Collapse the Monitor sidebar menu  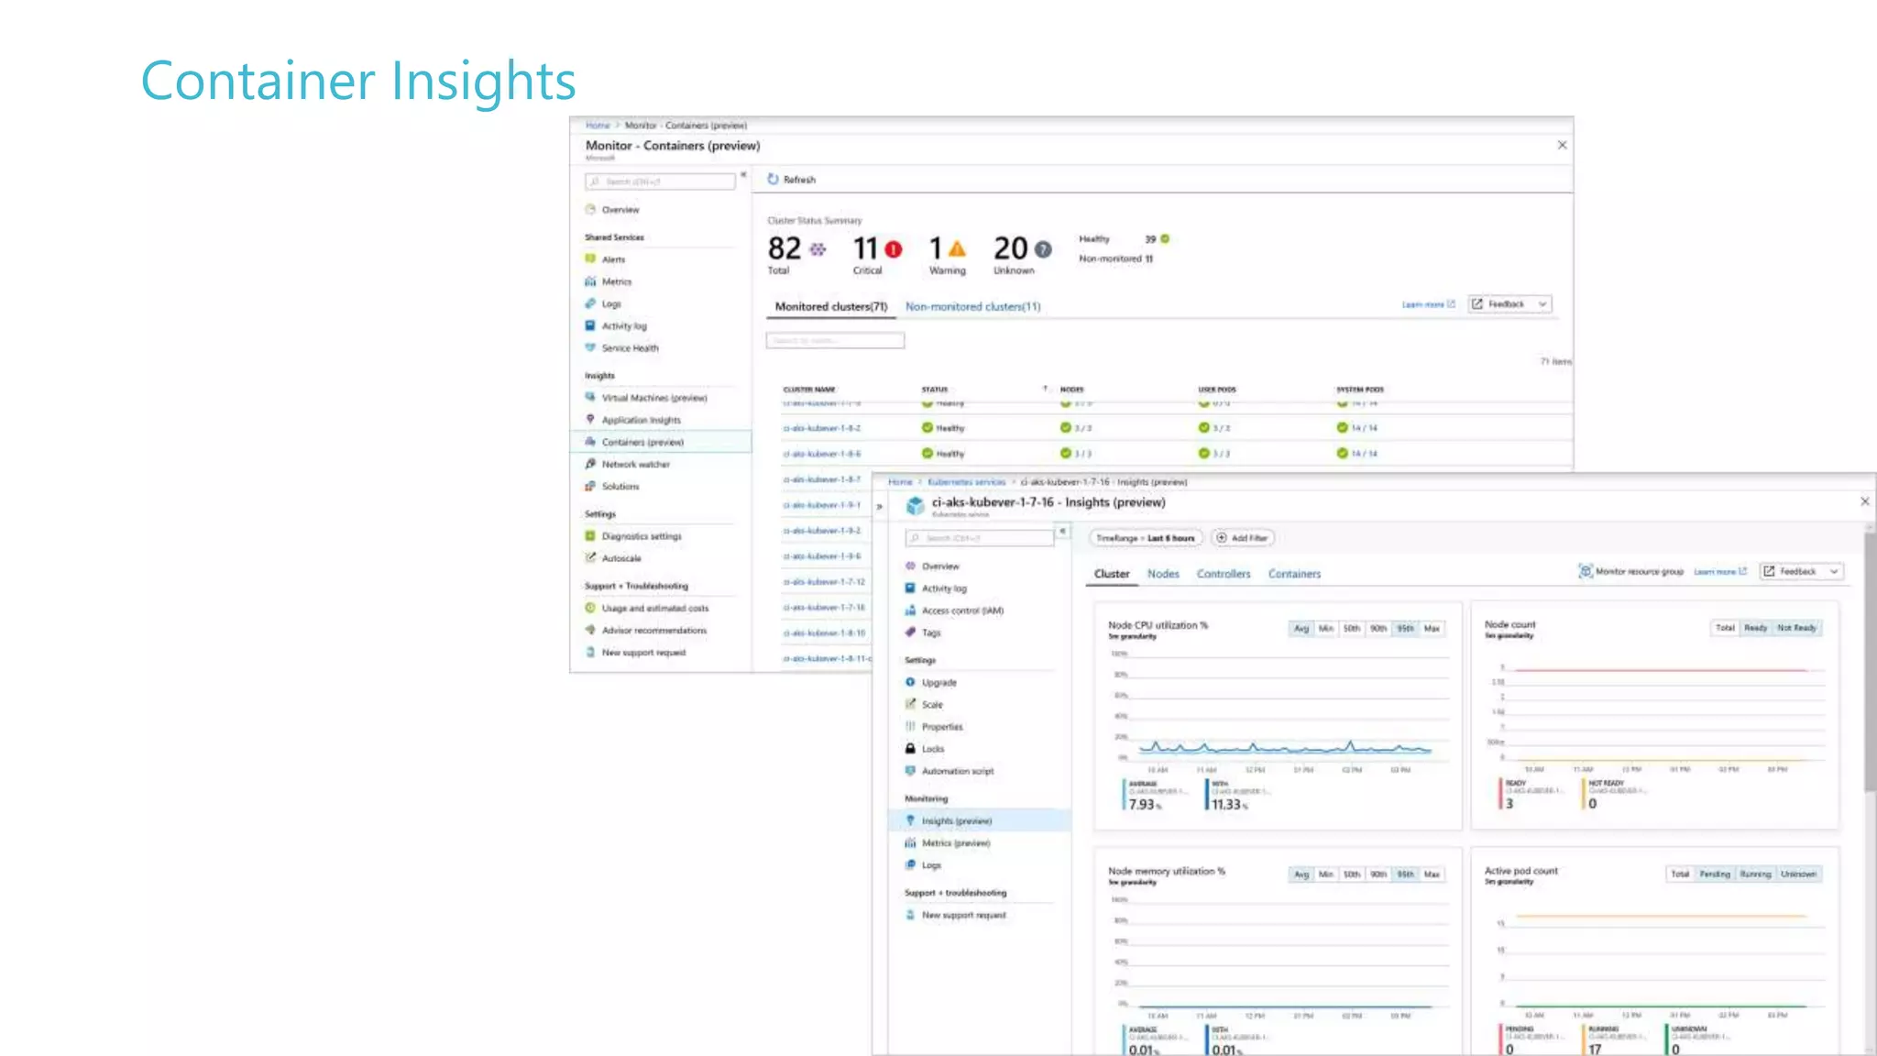pyautogui.click(x=743, y=175)
